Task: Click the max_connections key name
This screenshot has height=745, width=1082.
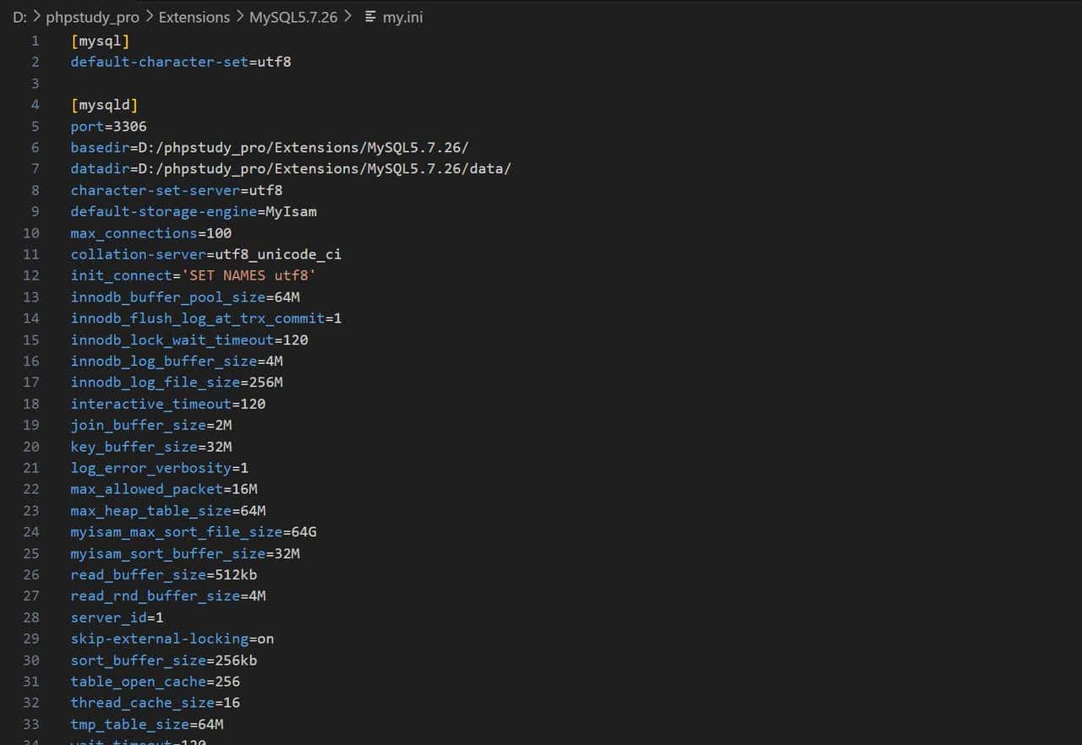Action: click(x=134, y=232)
